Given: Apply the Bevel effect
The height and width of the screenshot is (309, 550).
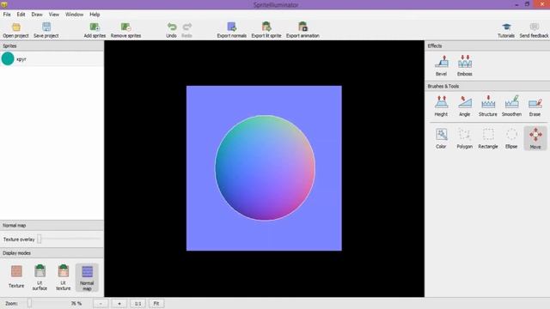Looking at the screenshot, I should coord(441,65).
